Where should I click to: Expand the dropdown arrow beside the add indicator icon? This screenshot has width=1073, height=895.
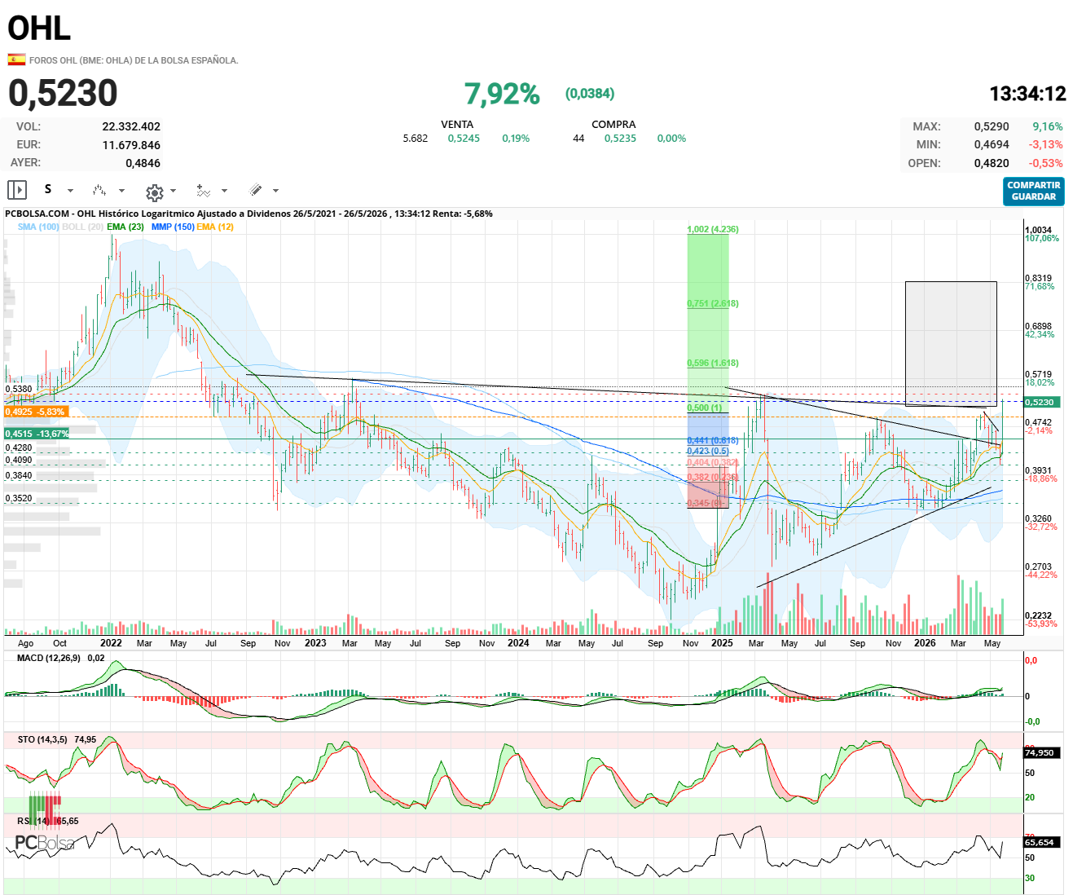point(224,191)
